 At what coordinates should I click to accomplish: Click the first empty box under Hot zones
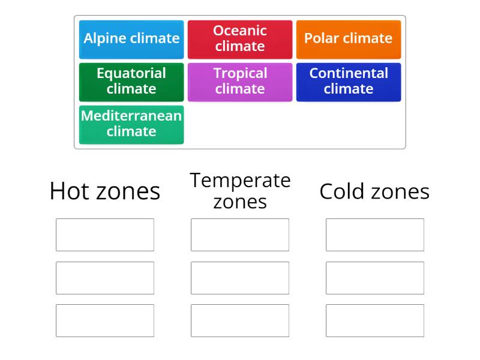[x=105, y=235]
